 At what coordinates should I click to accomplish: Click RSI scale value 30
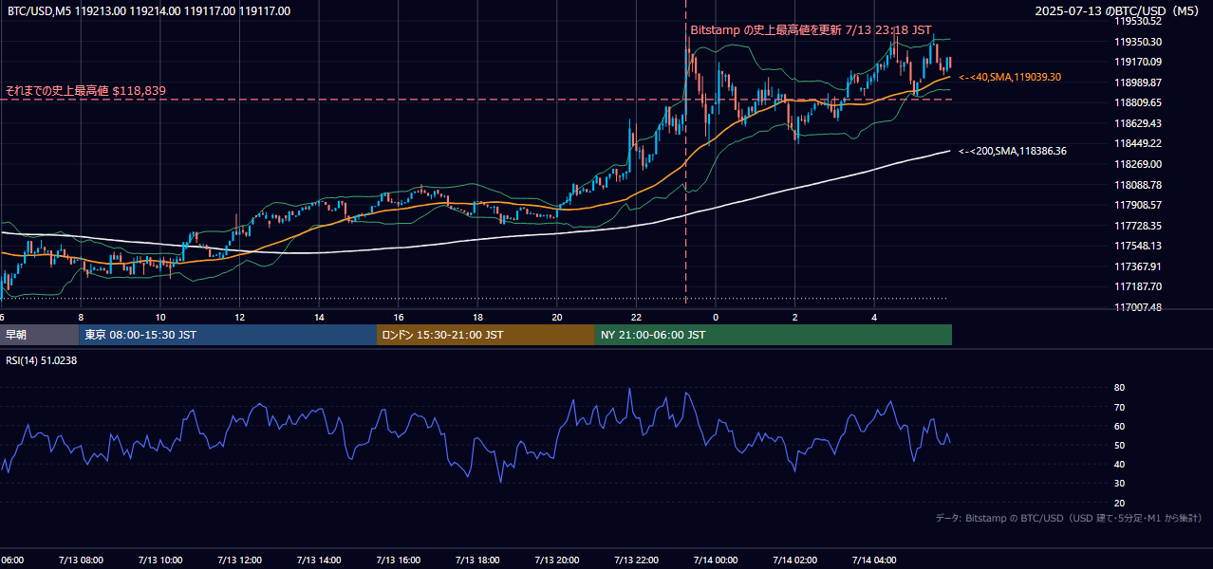click(1119, 484)
